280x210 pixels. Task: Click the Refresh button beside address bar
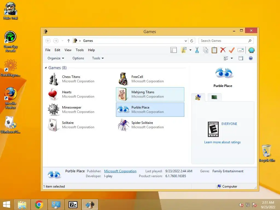[192, 41]
